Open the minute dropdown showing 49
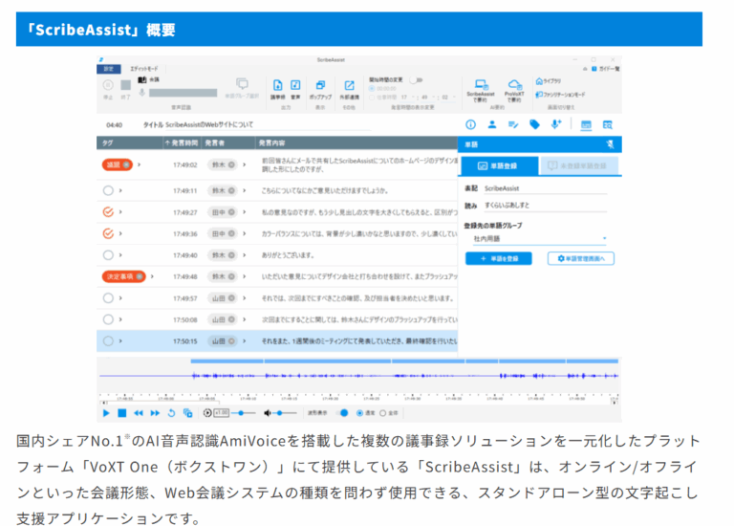Screen dimensions: 734x526 [429, 98]
